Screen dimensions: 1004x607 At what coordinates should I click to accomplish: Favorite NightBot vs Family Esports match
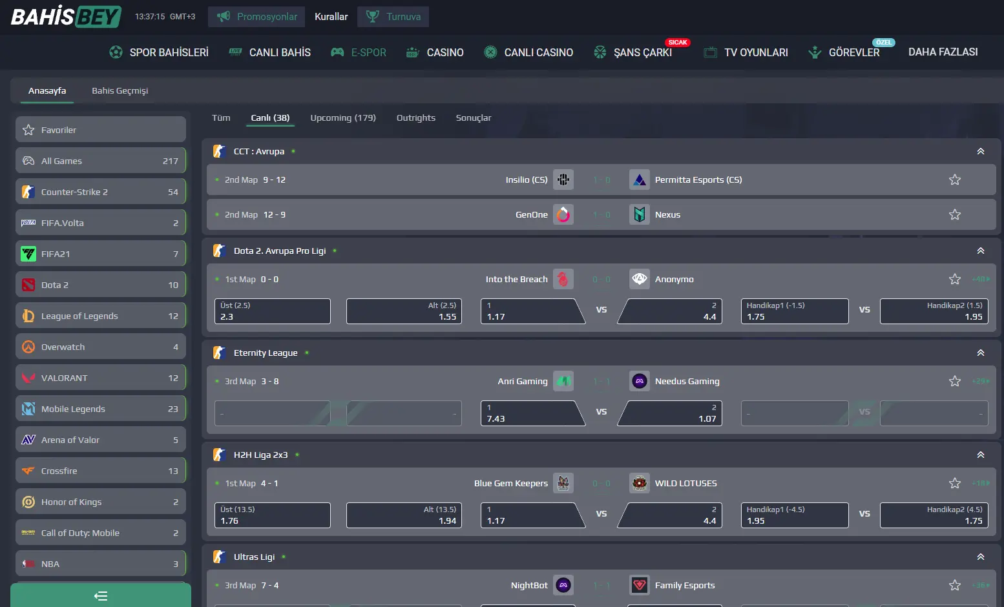tap(955, 585)
